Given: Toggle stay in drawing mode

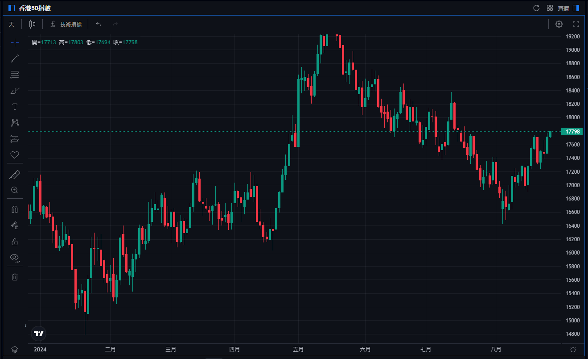Looking at the screenshot, I should [15, 225].
